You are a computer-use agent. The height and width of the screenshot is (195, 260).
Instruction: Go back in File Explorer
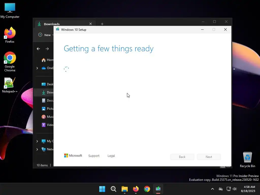38,49
